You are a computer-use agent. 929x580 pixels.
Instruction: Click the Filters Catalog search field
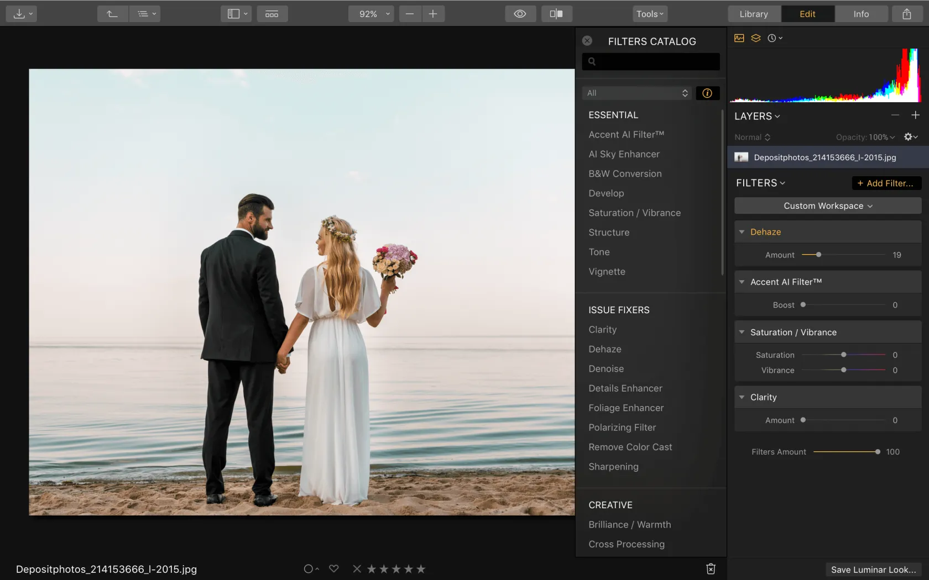point(651,61)
